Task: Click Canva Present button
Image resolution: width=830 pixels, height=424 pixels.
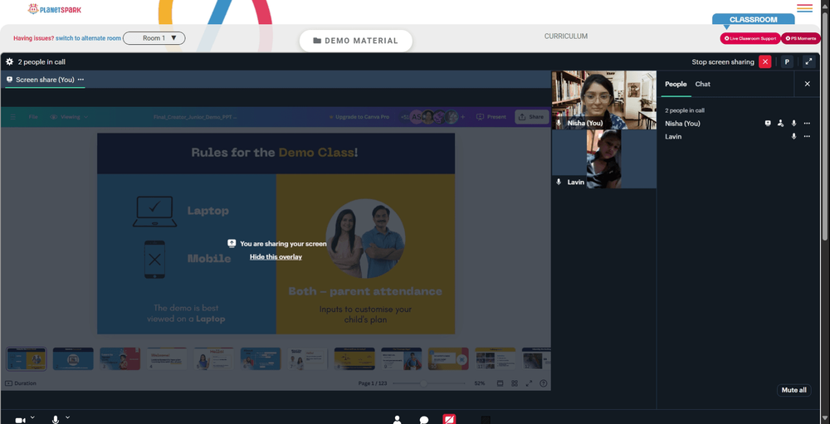Action: 491,117
